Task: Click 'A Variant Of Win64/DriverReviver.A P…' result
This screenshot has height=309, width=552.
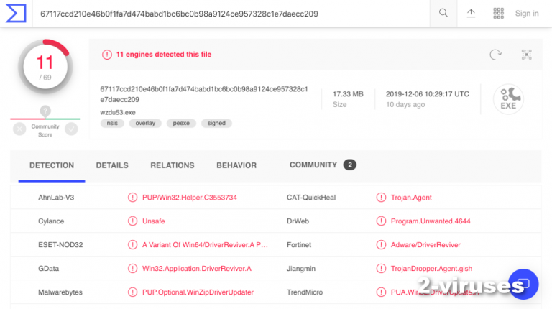Action: [205, 244]
